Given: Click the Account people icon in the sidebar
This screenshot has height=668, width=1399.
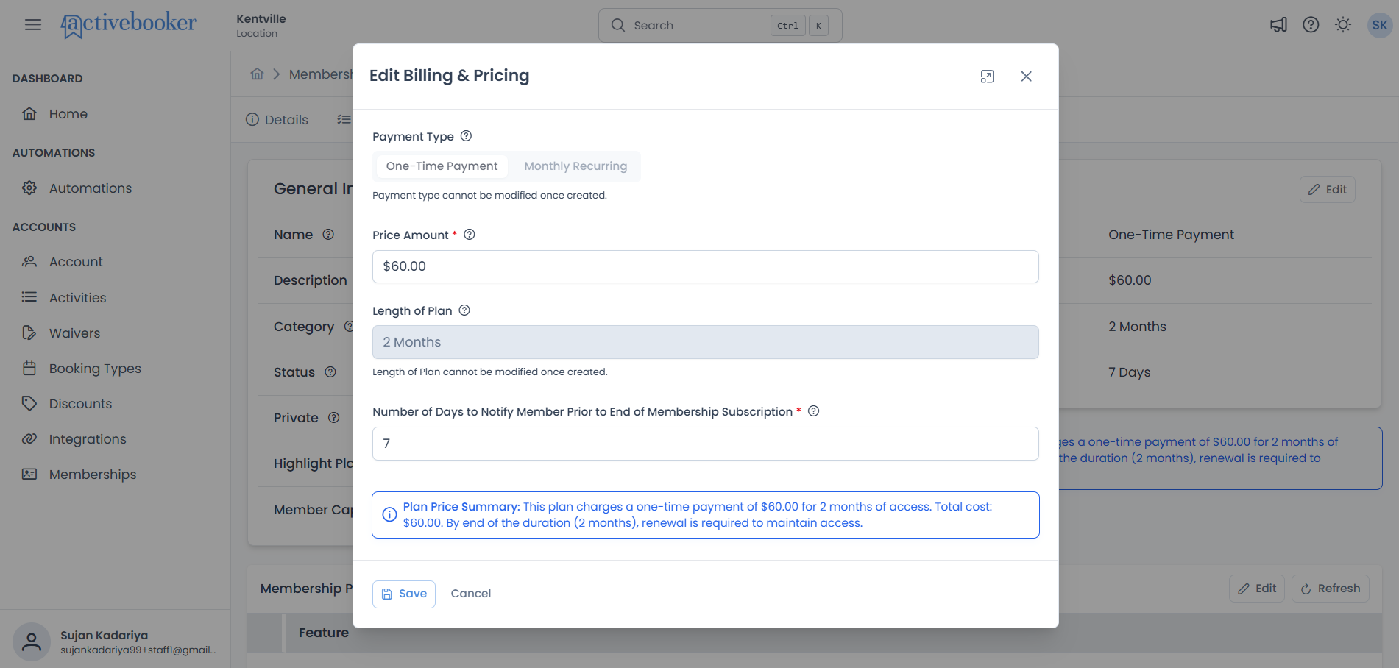Looking at the screenshot, I should (29, 262).
